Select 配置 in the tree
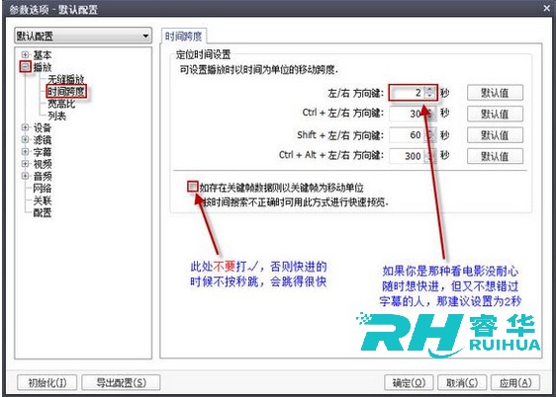This screenshot has height=397, width=556. (43, 212)
